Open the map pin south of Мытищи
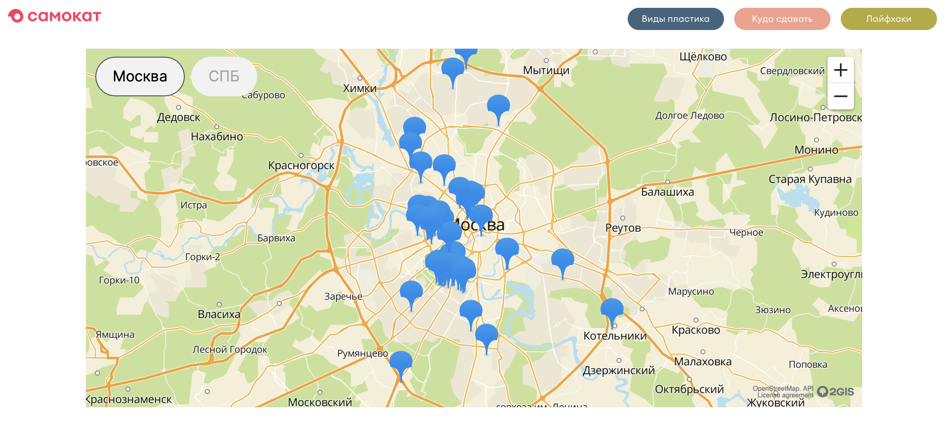951x427 pixels. coord(498,105)
